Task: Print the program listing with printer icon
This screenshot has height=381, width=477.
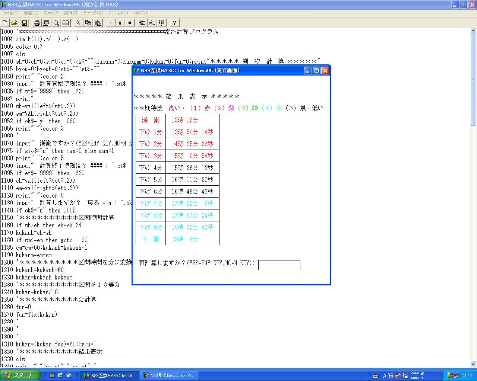Action: pos(37,23)
